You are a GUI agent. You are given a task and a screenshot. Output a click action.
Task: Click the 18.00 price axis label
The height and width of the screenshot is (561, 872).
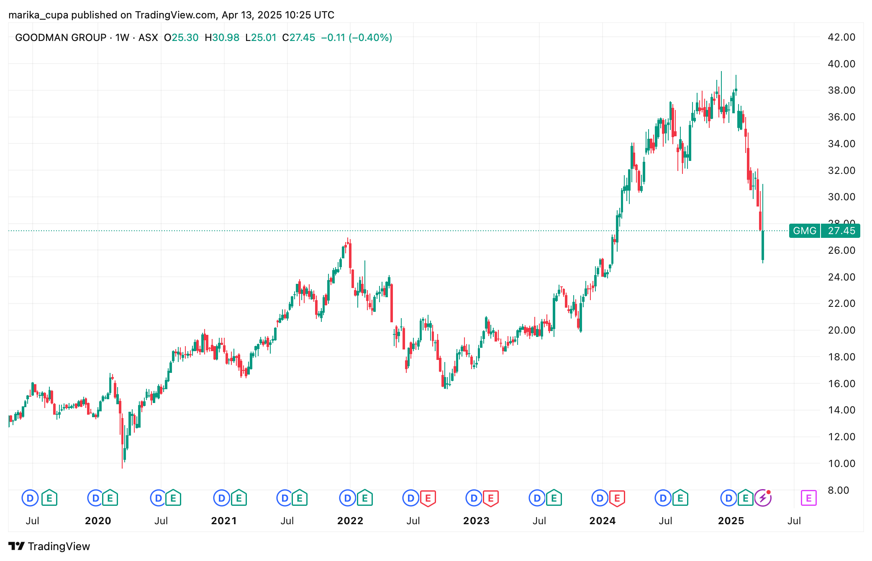click(x=841, y=357)
